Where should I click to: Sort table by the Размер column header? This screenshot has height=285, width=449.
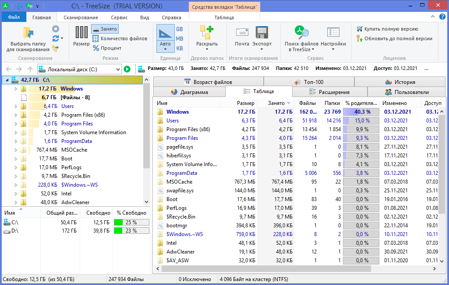pos(238,103)
